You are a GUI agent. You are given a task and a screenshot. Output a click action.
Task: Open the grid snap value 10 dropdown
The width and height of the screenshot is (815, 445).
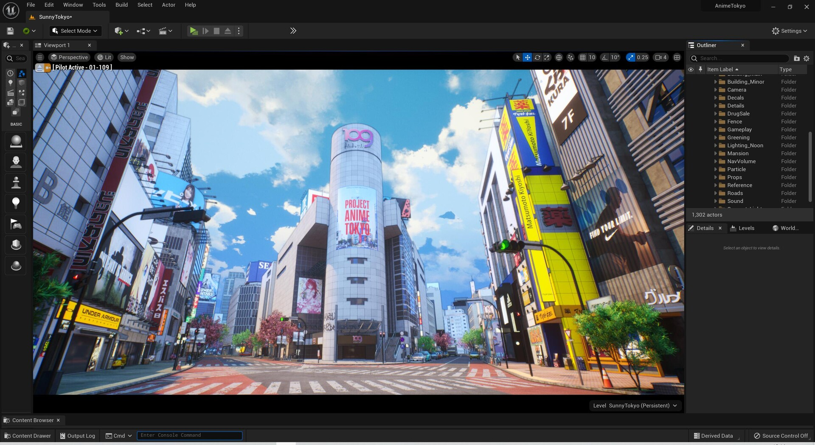point(592,57)
